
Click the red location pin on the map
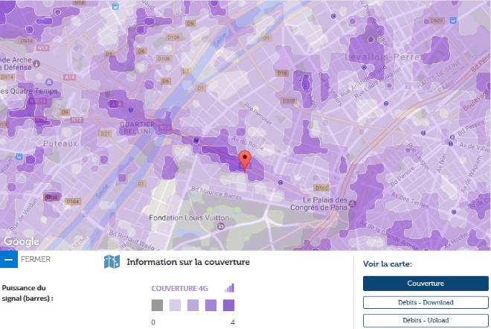pyautogui.click(x=245, y=161)
